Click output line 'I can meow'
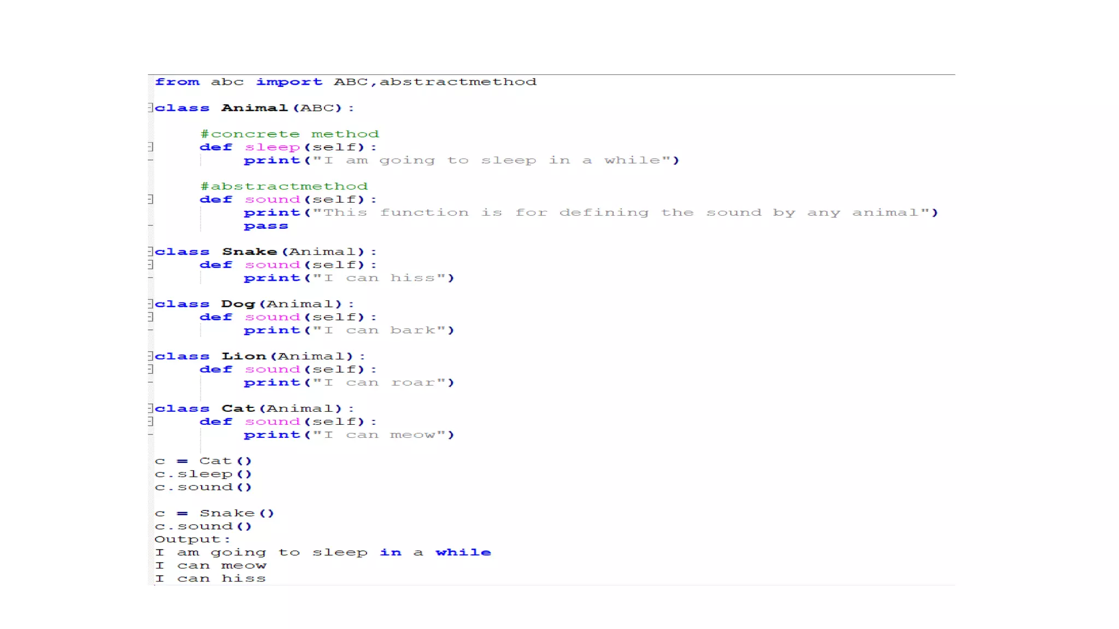 pyautogui.click(x=210, y=566)
